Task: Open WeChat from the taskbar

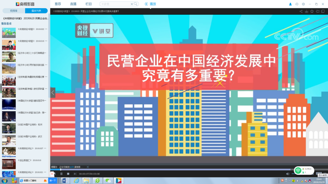Action: click(x=108, y=181)
